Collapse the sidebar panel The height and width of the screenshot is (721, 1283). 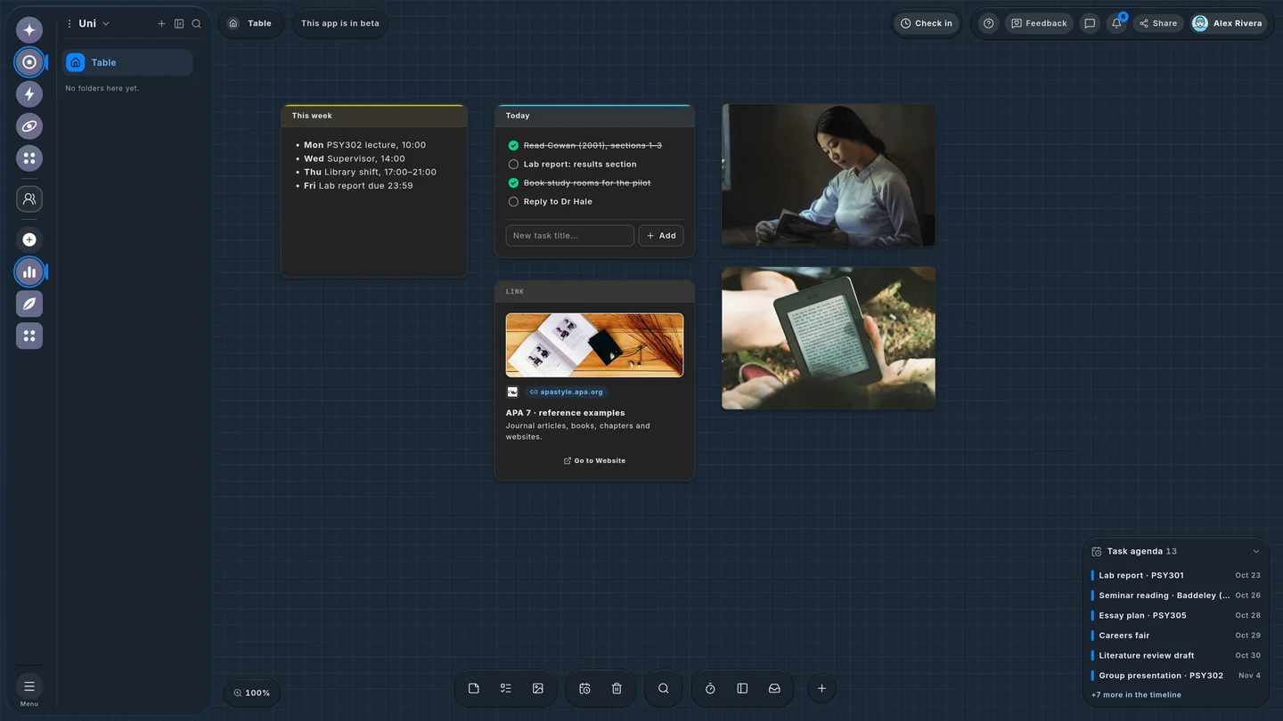(179, 24)
